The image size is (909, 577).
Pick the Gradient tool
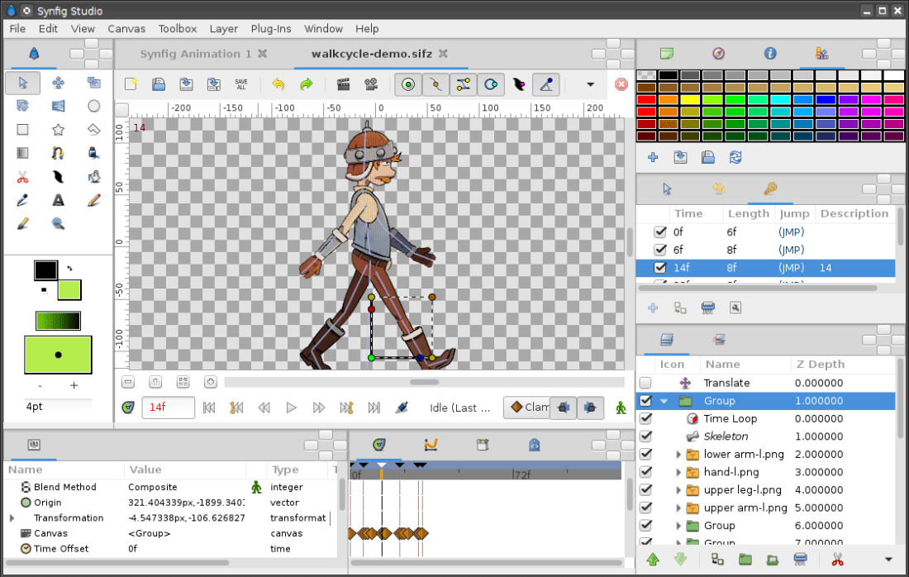point(22,153)
